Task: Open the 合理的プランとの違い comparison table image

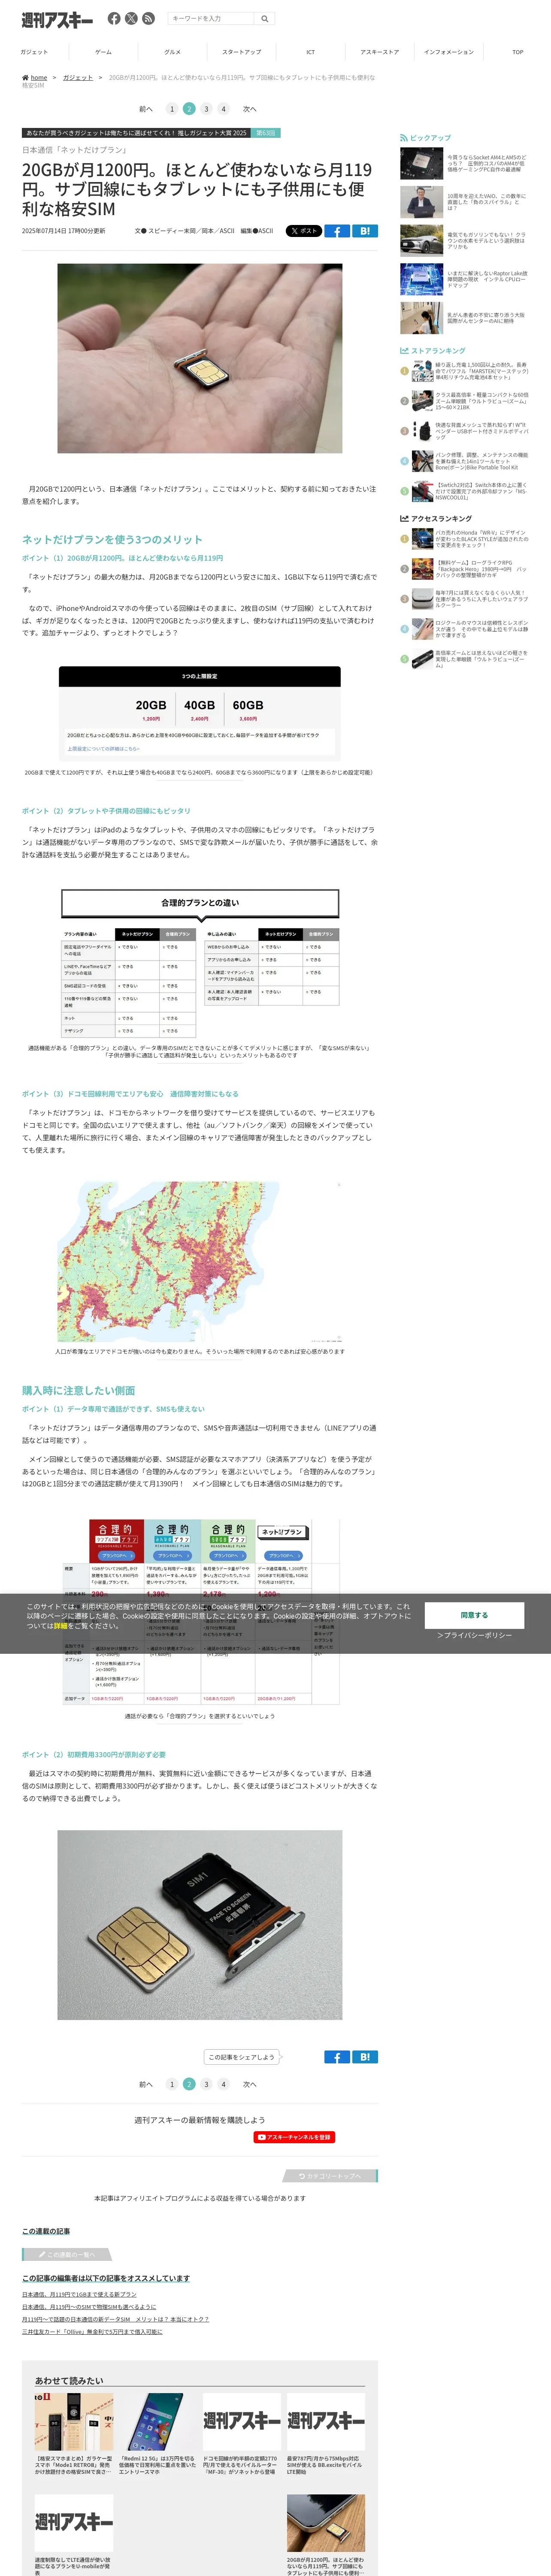Action: (200, 962)
